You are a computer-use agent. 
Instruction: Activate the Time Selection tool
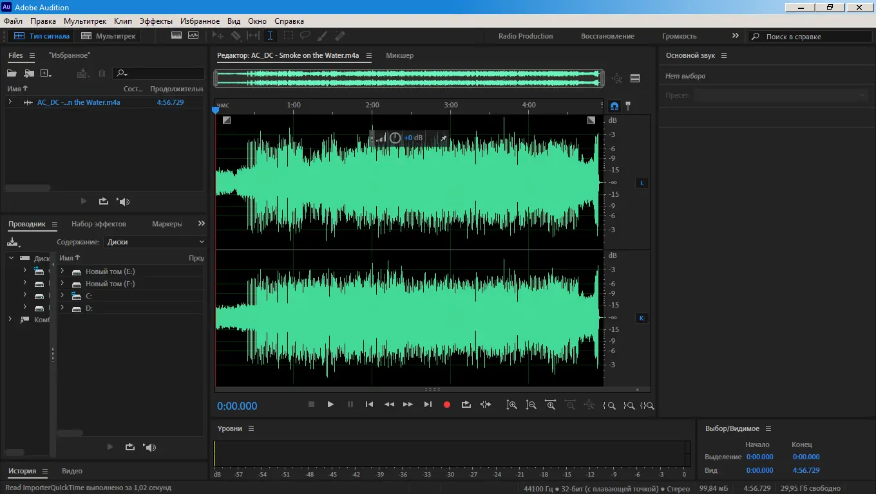click(x=270, y=35)
